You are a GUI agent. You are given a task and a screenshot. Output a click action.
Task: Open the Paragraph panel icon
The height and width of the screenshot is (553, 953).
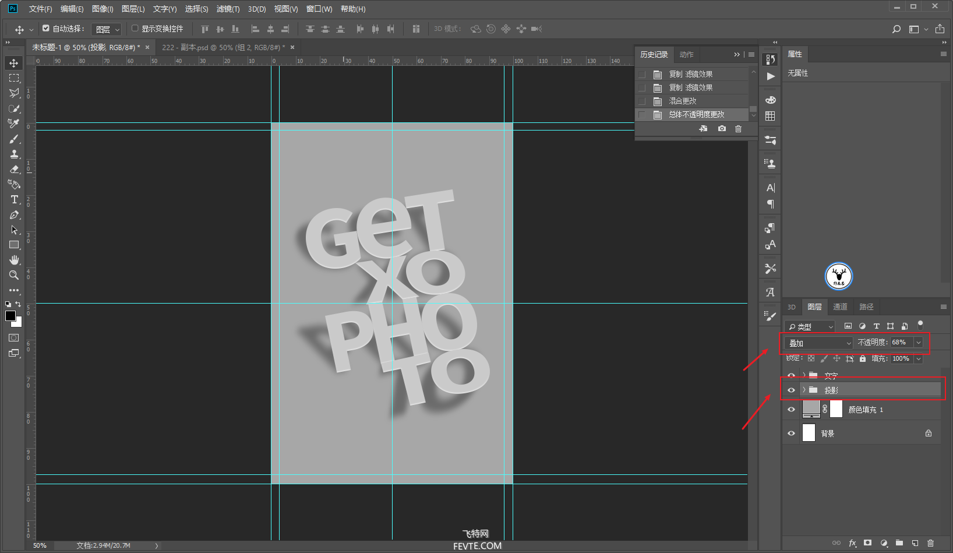coord(770,205)
